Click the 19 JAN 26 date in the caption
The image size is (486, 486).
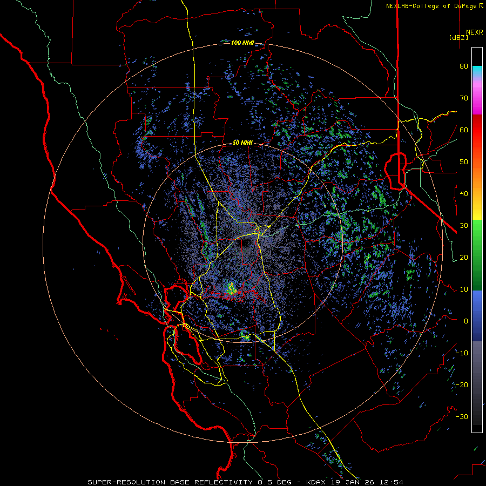[354, 482]
